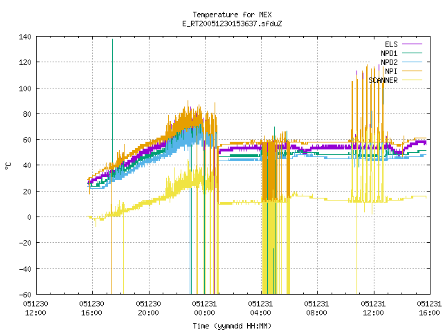Click the chart title 'Temperature for MEX'
The image size is (443, 332).
click(232, 15)
